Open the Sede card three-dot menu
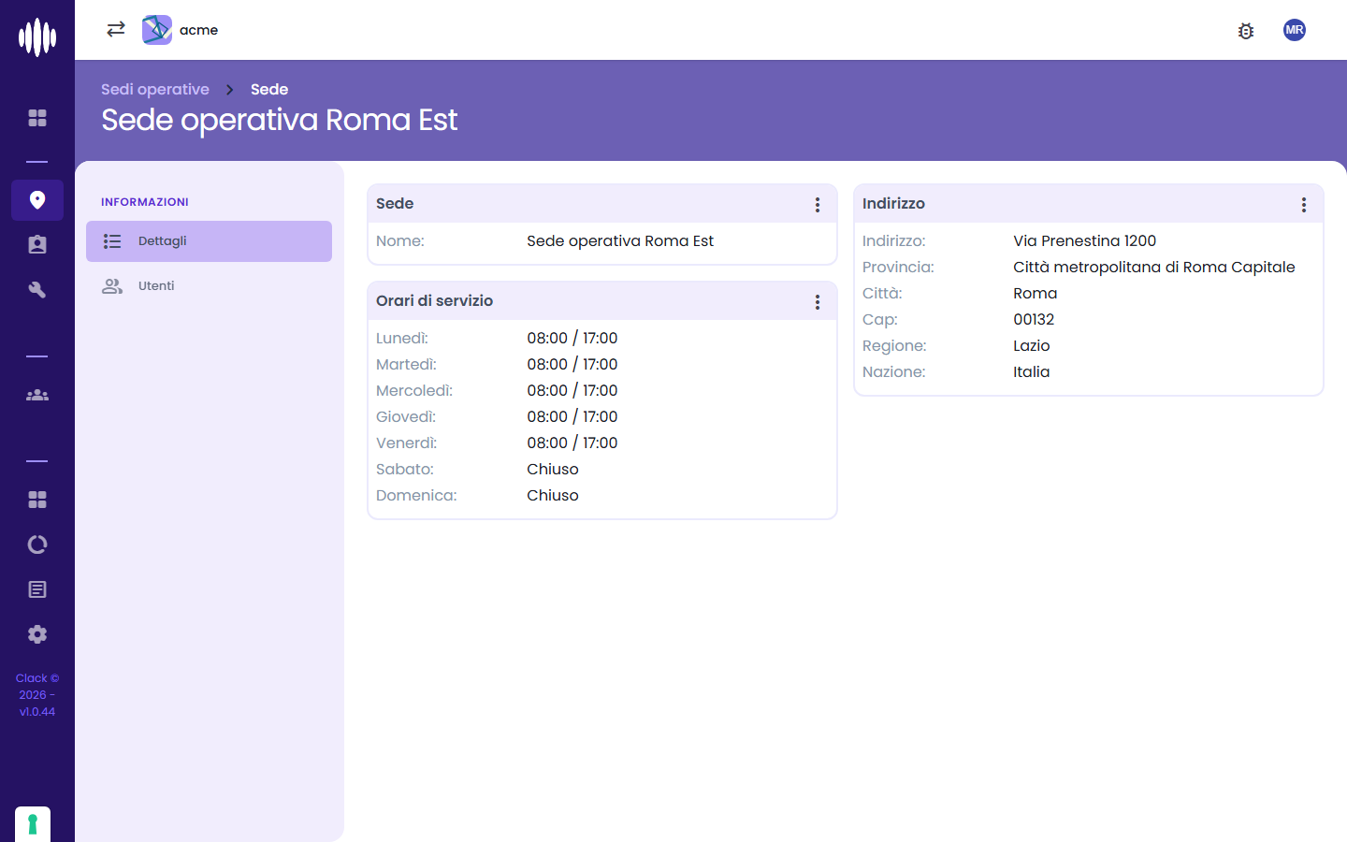The image size is (1347, 842). point(818,205)
